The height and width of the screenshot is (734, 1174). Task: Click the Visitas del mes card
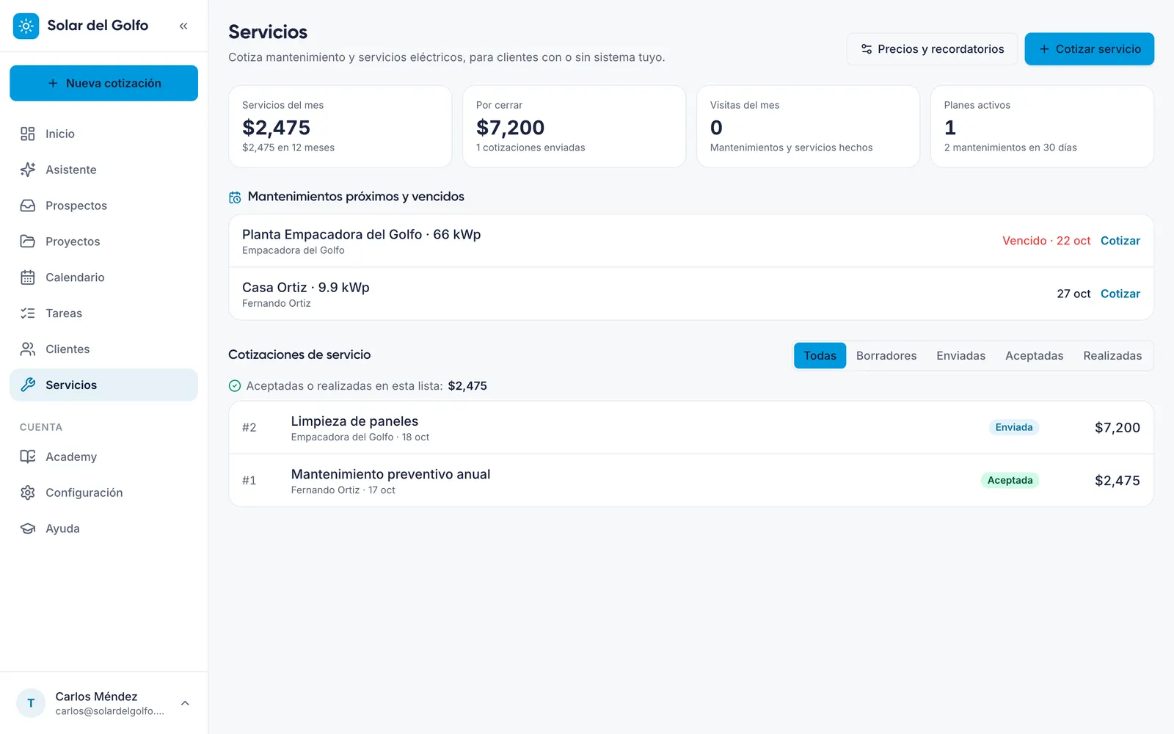pyautogui.click(x=808, y=126)
